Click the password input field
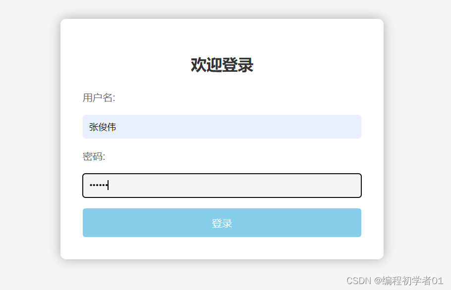The width and height of the screenshot is (451, 290). coord(222,186)
